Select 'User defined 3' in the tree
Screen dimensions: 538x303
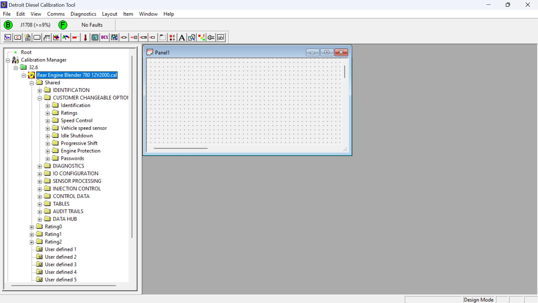pyautogui.click(x=61, y=265)
